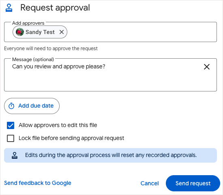Open Send feedback to Google link

tap(38, 183)
